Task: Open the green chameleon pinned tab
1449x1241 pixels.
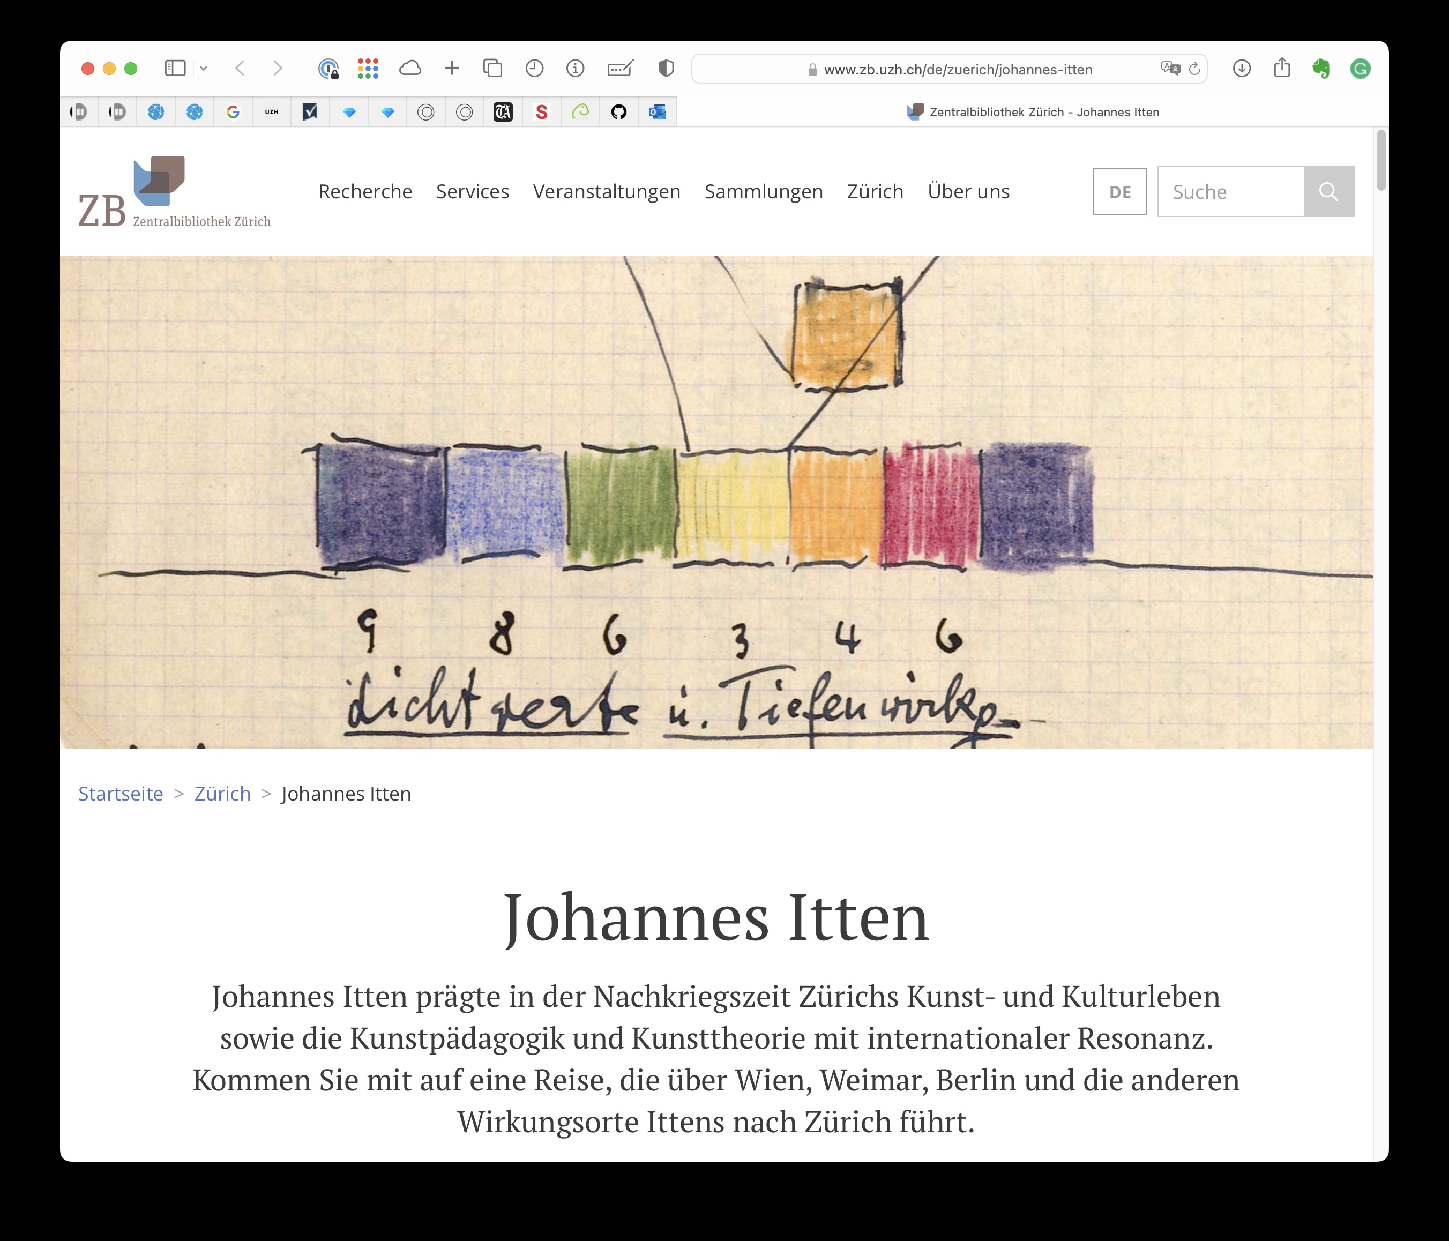Action: [580, 112]
